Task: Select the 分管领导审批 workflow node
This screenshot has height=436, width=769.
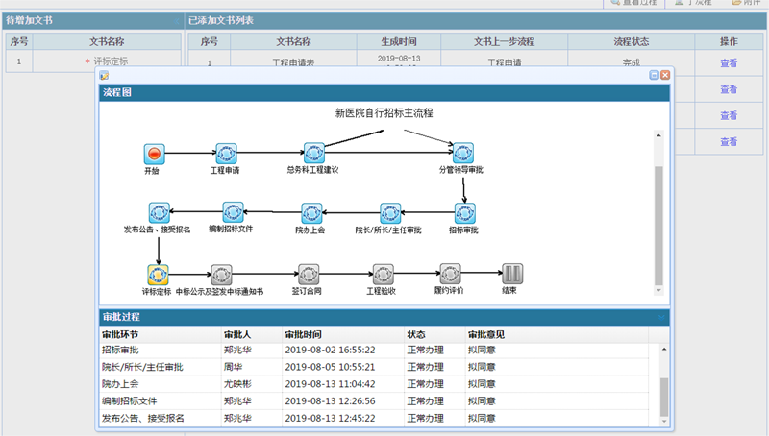Action: pyautogui.click(x=463, y=153)
